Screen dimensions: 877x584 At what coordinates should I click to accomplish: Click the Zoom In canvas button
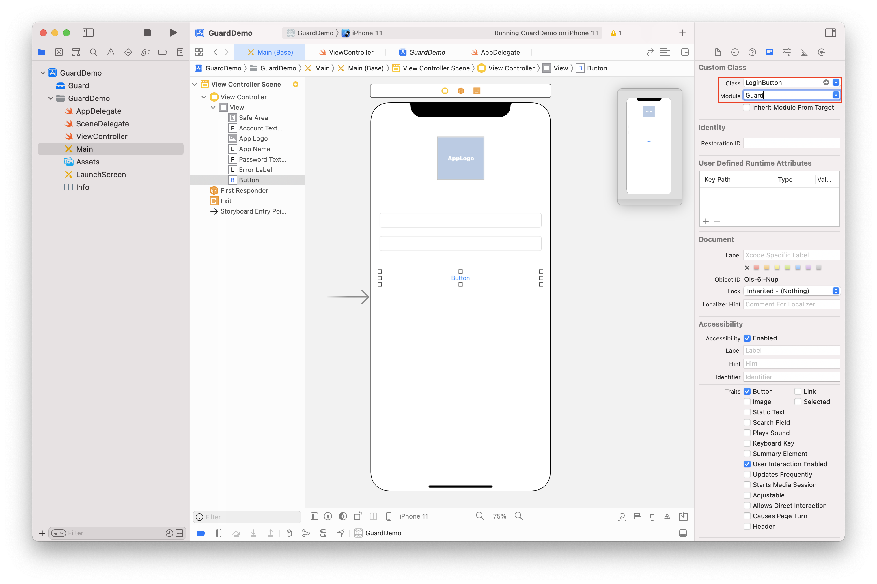tap(518, 516)
